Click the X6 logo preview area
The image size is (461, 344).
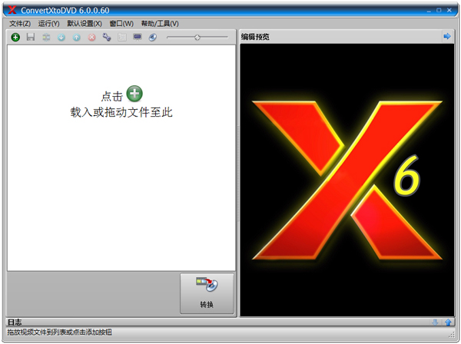click(347, 180)
